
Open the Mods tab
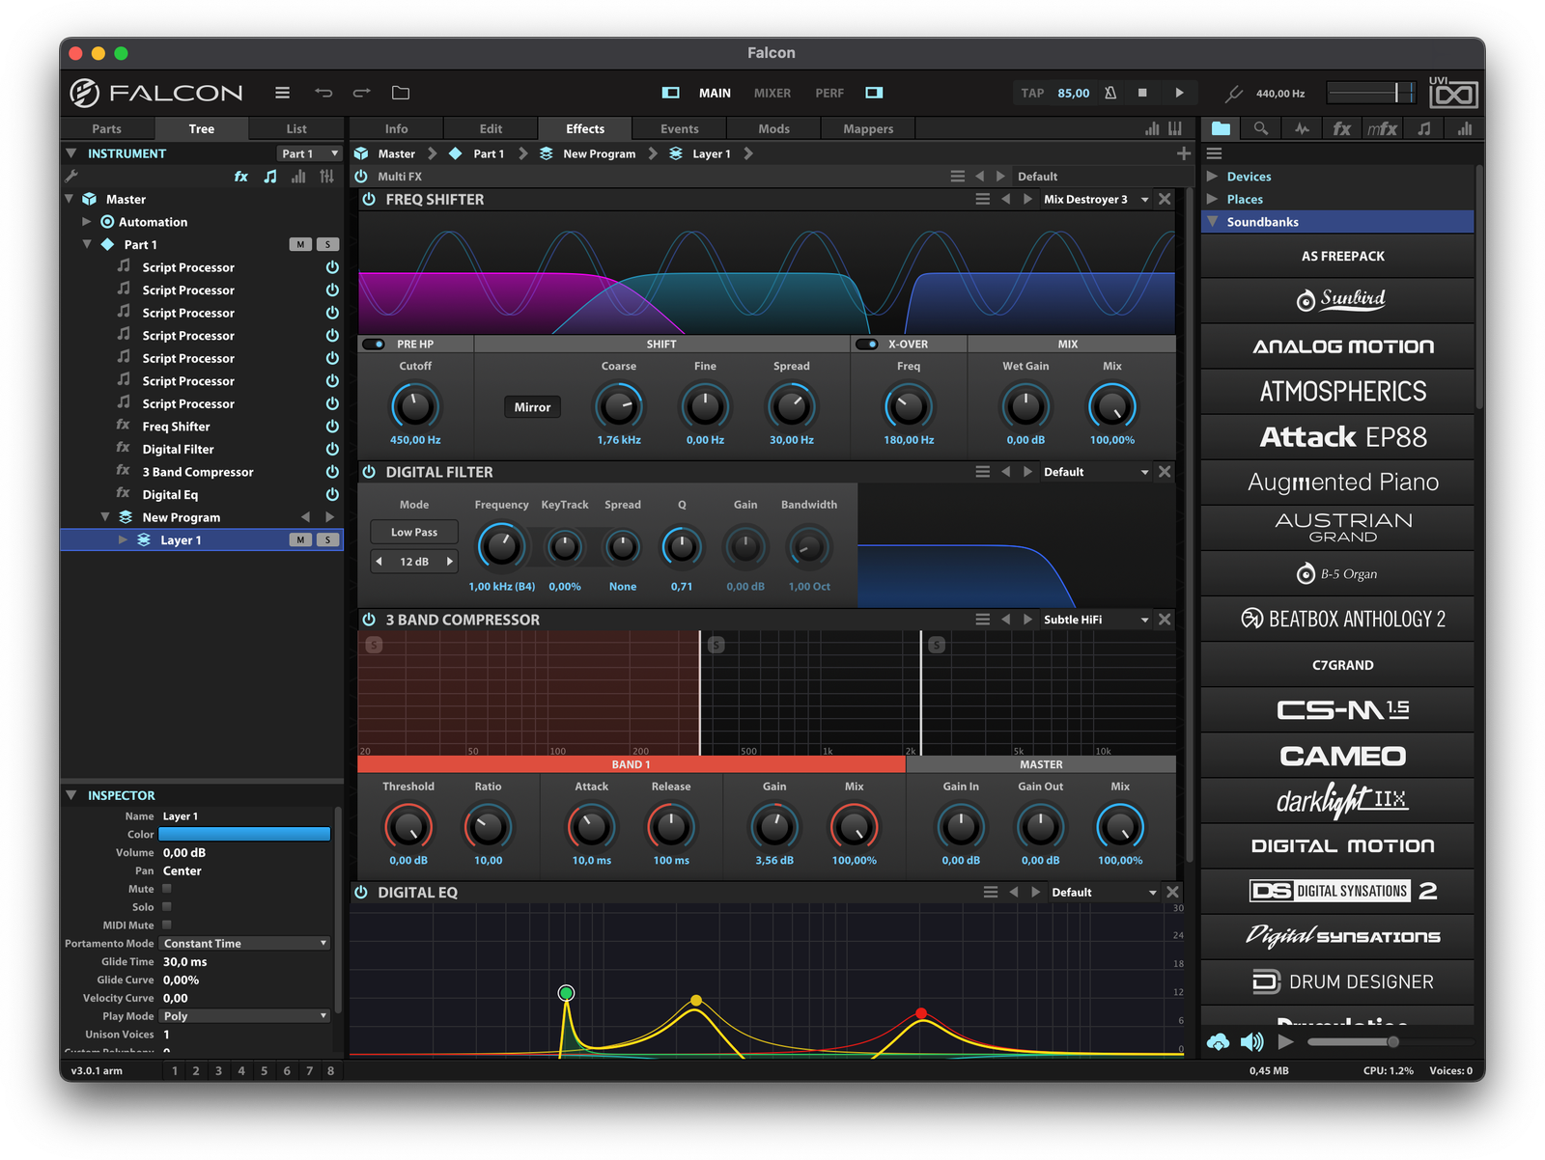click(x=773, y=128)
